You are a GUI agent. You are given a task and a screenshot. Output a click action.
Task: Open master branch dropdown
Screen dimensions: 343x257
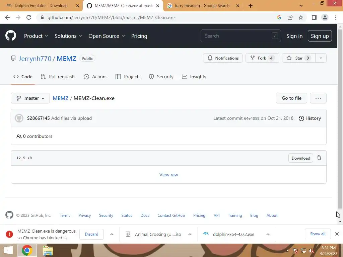[30, 98]
